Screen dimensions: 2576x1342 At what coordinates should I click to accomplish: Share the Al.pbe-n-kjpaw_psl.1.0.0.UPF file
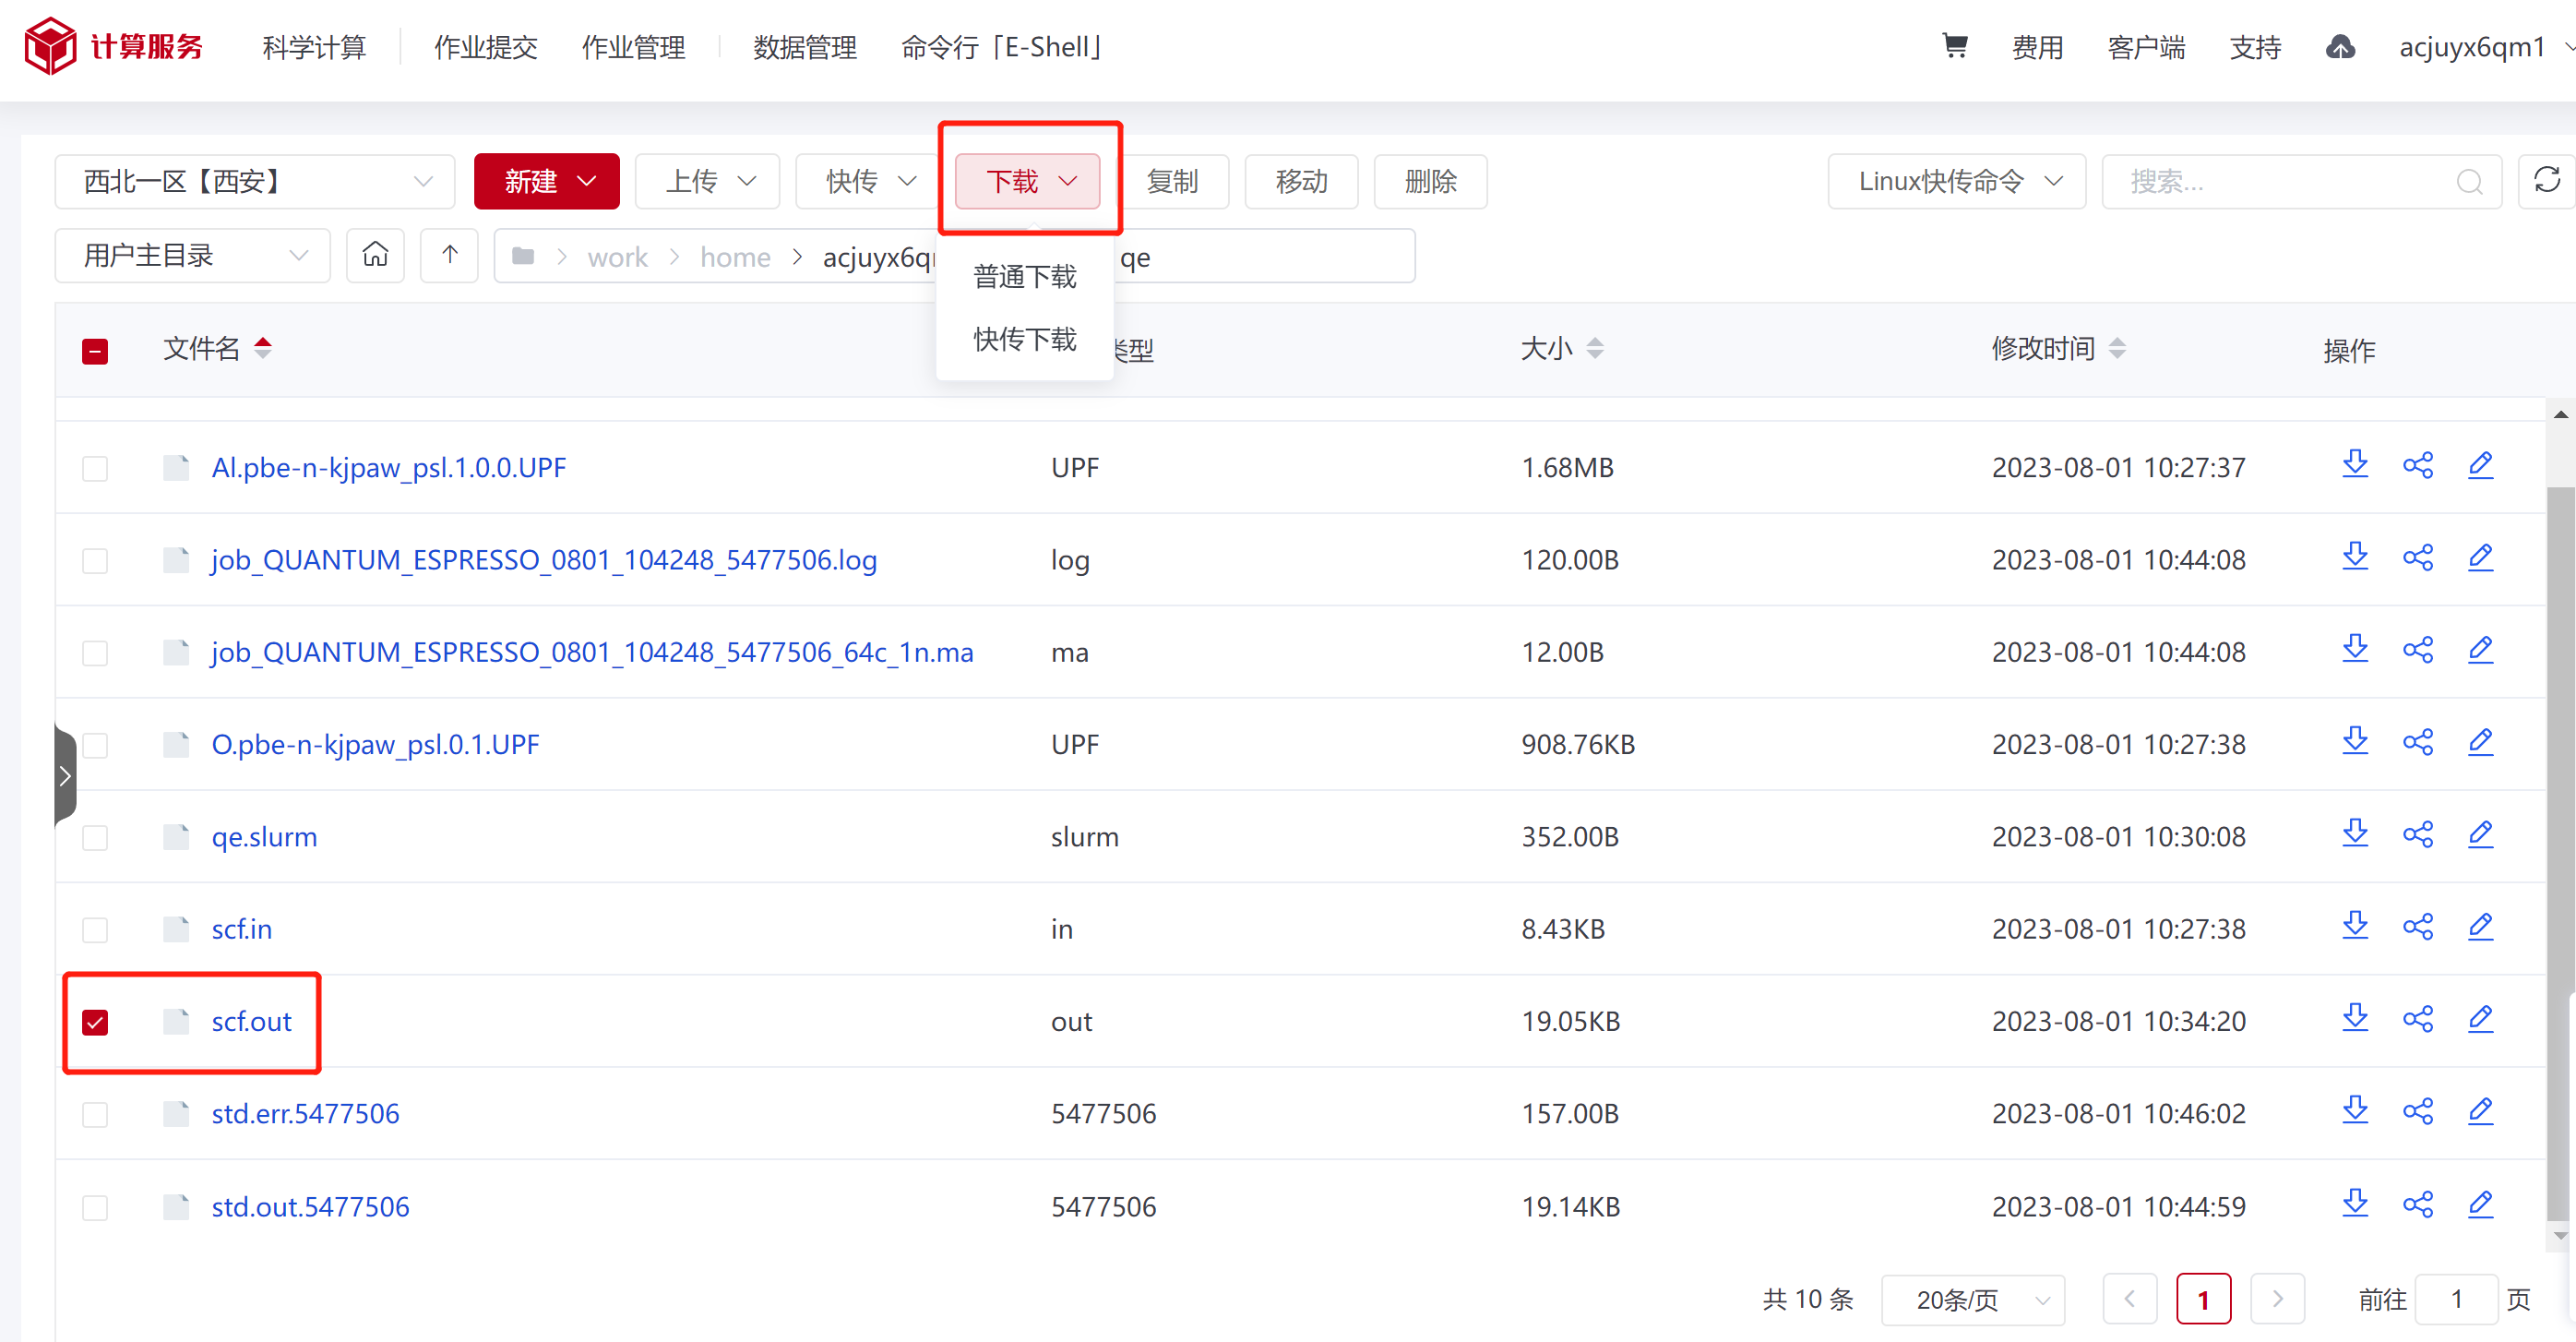click(2418, 465)
